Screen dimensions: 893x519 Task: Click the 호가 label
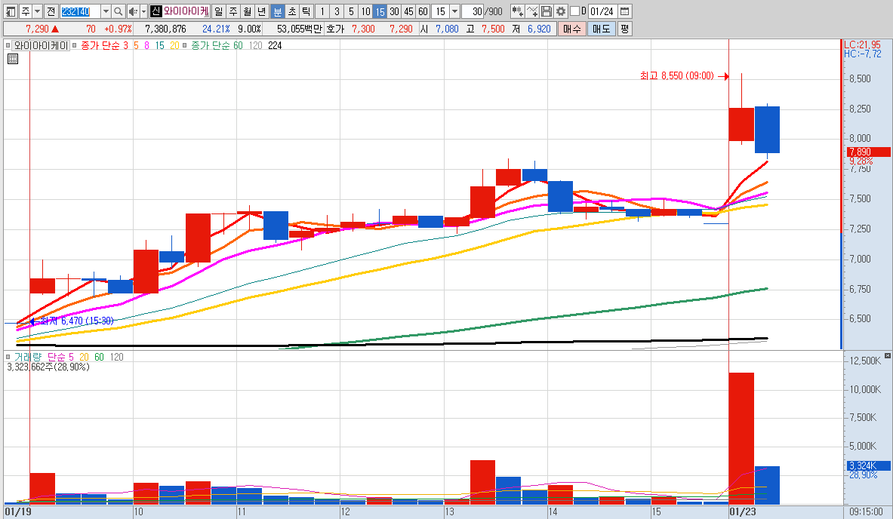pos(335,29)
